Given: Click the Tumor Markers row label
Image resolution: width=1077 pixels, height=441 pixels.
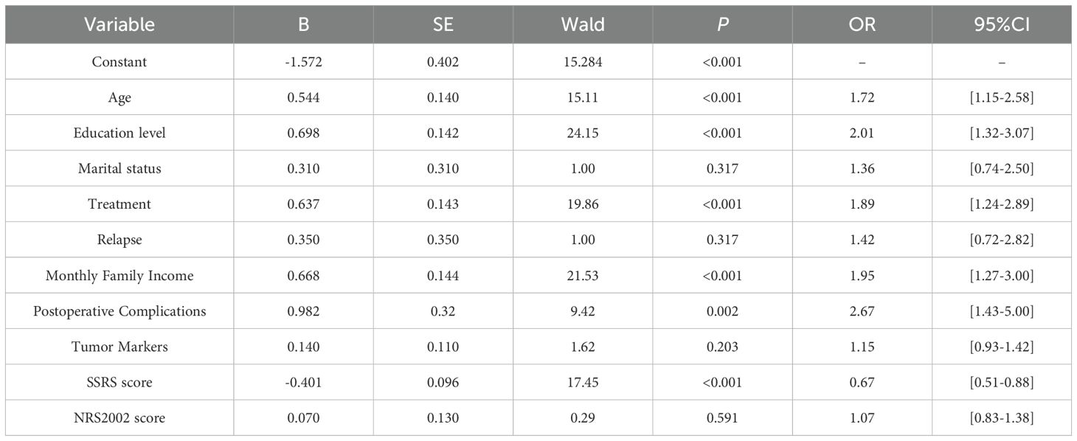Looking at the screenshot, I should pyautogui.click(x=120, y=347).
